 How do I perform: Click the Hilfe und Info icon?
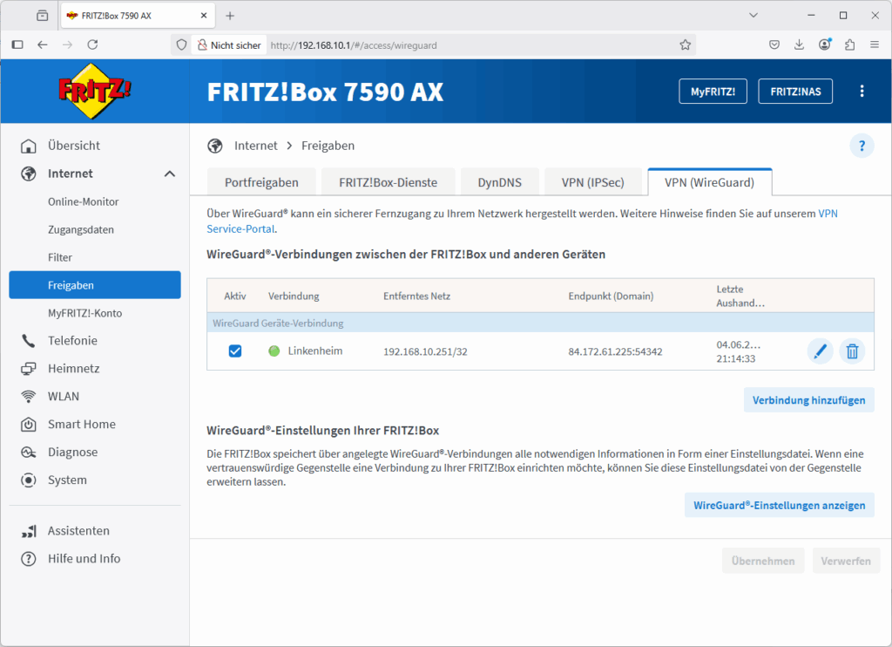29,559
